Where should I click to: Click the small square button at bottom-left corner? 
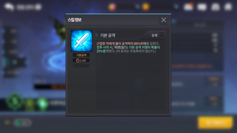(7, 123)
